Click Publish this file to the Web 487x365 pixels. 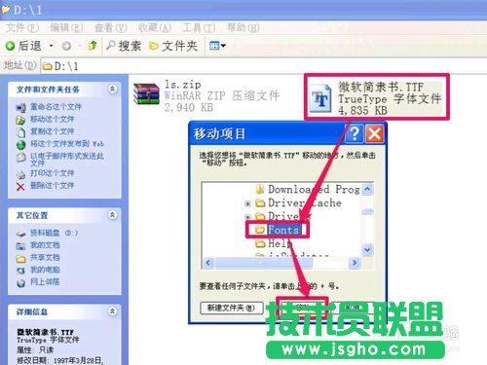67,144
